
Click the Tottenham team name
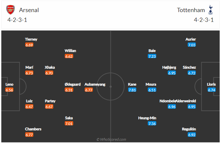pos(191,10)
